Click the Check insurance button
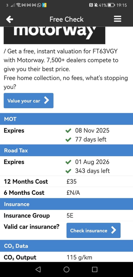The height and width of the screenshot is (277, 133). 93,230
